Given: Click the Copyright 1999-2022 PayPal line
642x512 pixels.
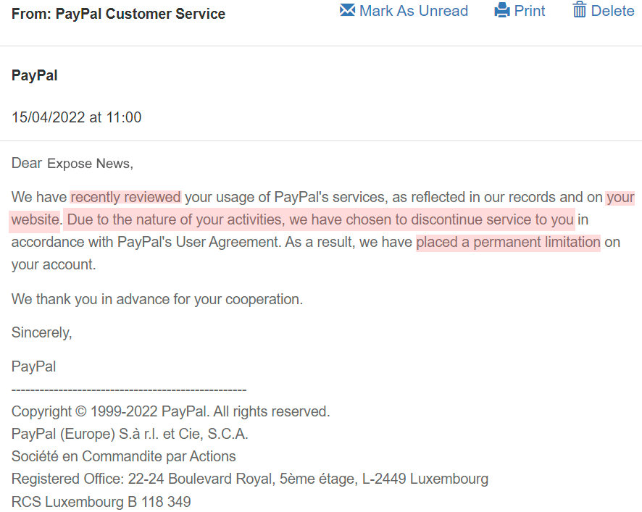Looking at the screenshot, I should click(171, 411).
